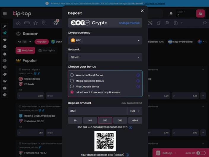Click the hamburger menu icon
The image size is (209, 157).
tap(5, 13)
